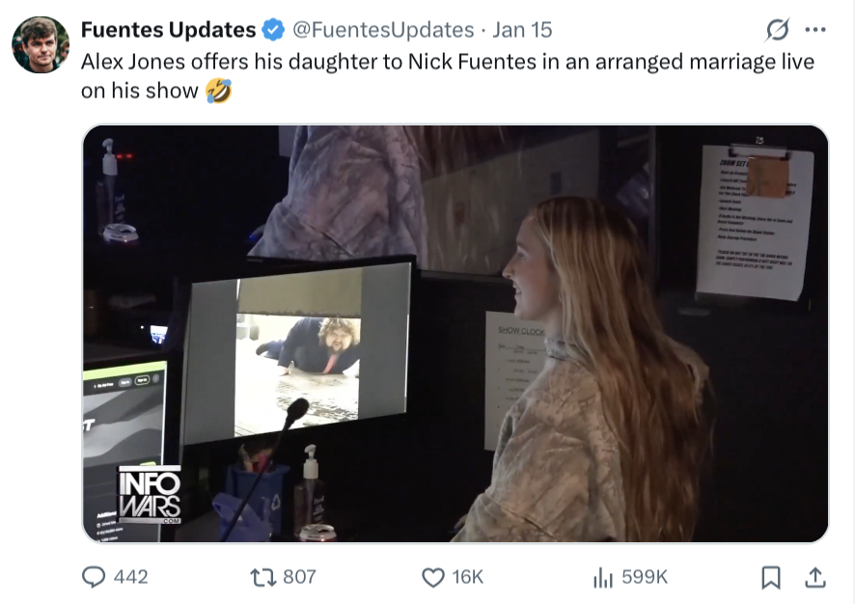Like the post with the heart icon

click(x=433, y=577)
